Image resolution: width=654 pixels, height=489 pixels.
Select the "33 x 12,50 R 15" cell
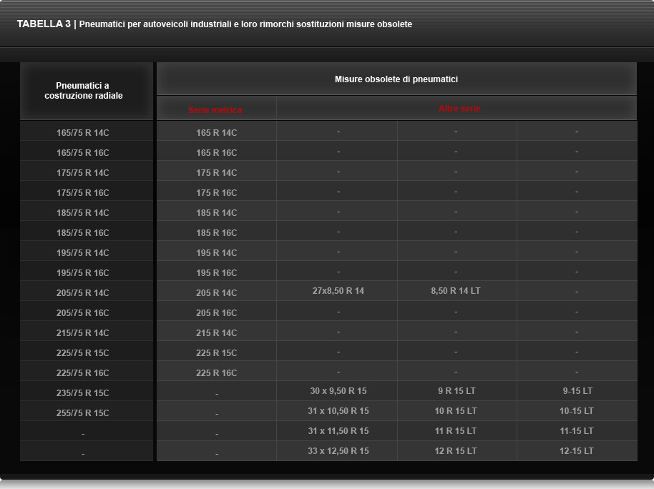[338, 450]
